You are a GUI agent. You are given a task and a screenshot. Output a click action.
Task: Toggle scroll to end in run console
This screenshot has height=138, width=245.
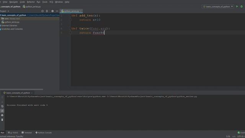point(2,111)
